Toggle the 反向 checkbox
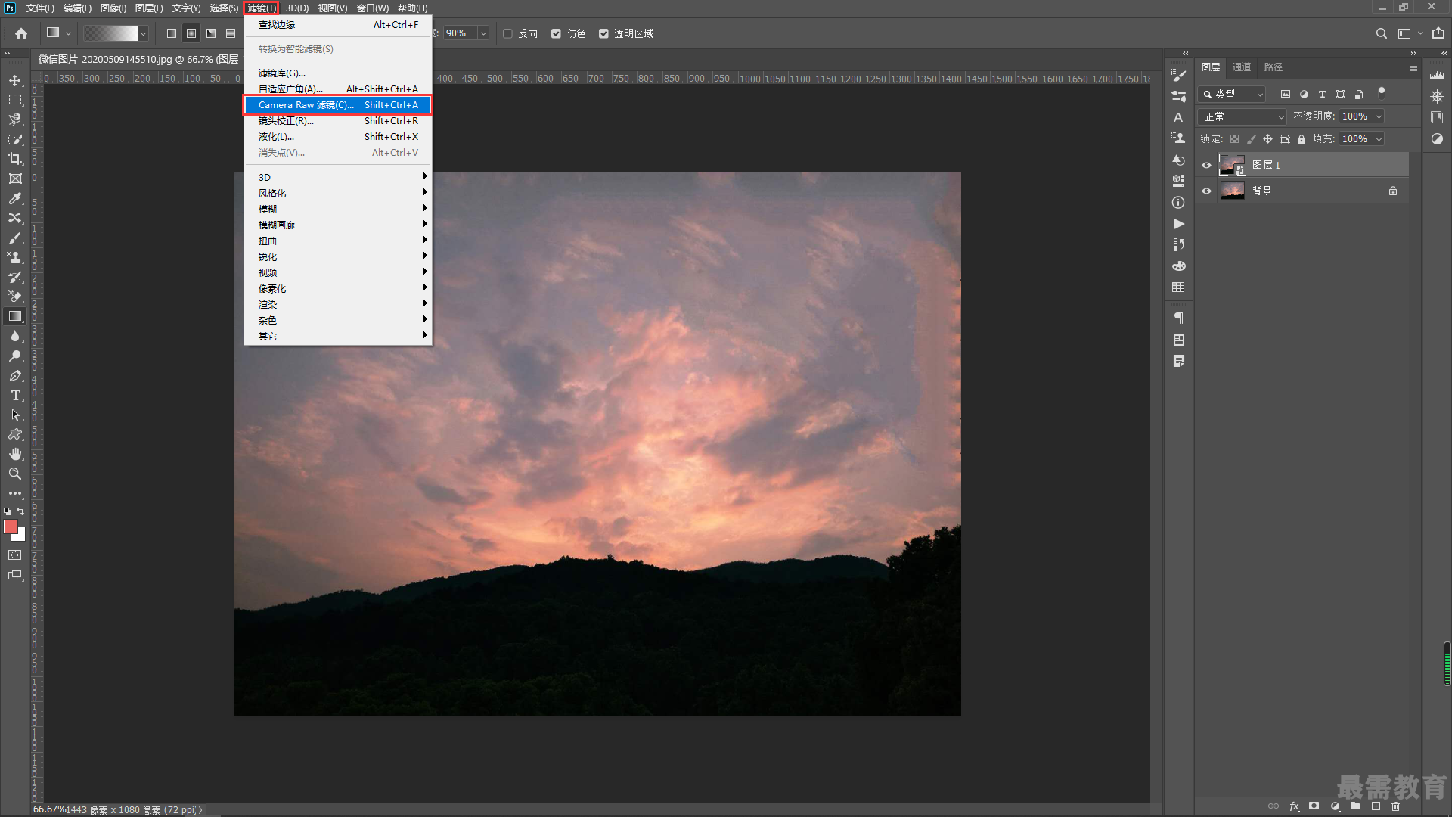The image size is (1452, 817). pos(508,33)
